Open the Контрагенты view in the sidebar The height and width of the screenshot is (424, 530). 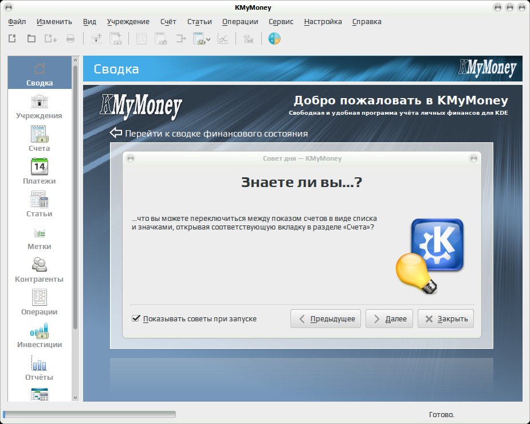[x=39, y=270]
